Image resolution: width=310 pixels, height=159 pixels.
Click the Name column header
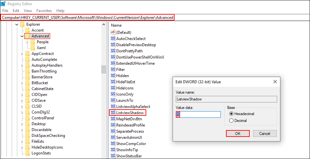tap(116, 25)
